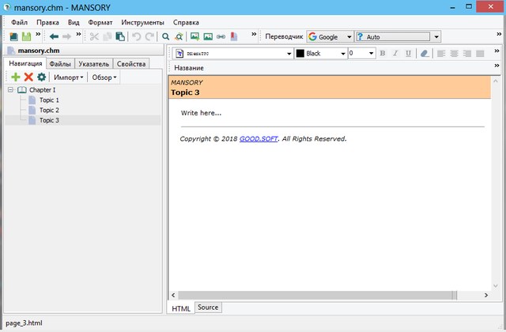The height and width of the screenshot is (332, 506).
Task: Open the Импорт dropdown menu
Action: coord(69,77)
